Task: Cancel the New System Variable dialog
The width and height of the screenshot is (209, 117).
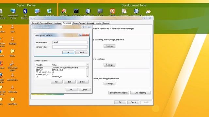Action: (81, 52)
